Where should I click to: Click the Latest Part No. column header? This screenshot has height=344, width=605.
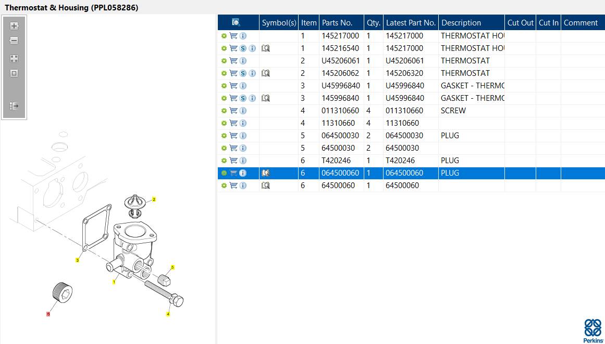point(411,23)
